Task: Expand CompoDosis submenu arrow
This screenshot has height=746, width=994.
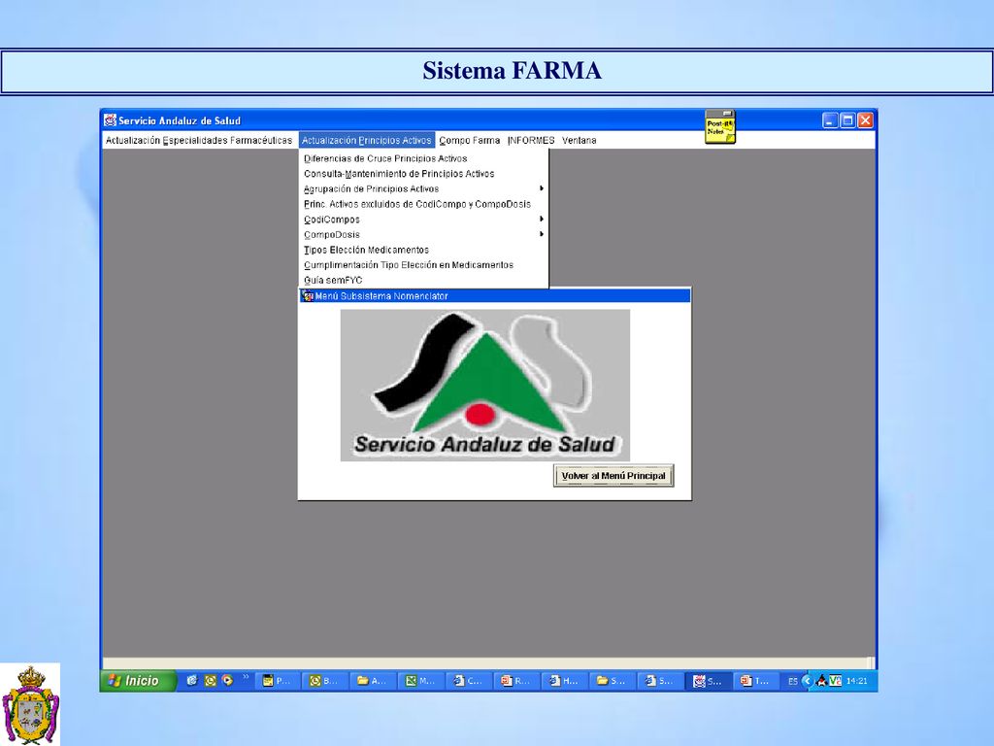Action: (x=542, y=234)
